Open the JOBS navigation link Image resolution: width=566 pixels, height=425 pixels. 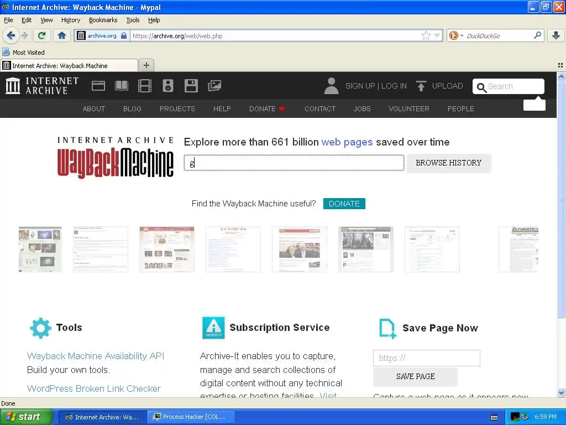[362, 109]
